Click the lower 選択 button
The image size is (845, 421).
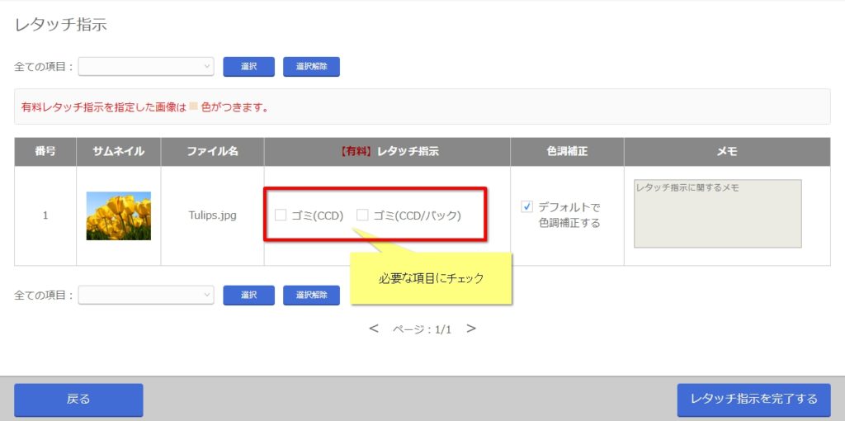(249, 296)
